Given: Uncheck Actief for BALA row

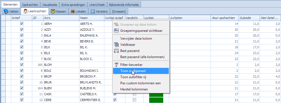Looking at the screenshot, I should [x=22, y=35].
